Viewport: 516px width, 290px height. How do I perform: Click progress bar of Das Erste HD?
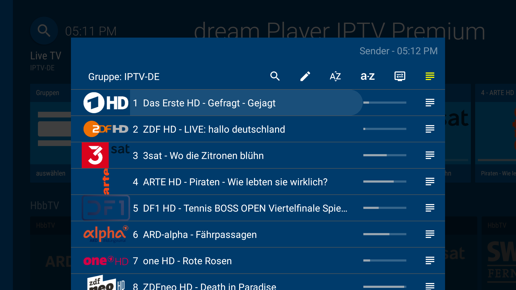pyautogui.click(x=385, y=103)
